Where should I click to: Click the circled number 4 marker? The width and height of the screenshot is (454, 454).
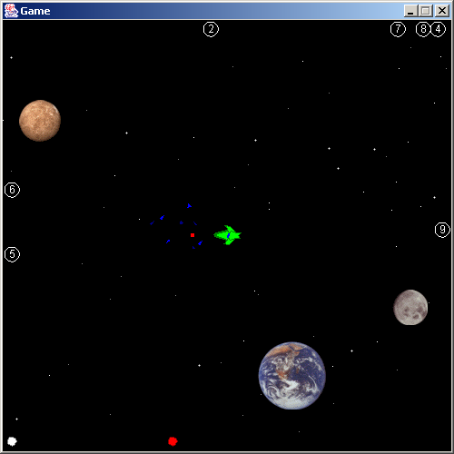coord(438,29)
